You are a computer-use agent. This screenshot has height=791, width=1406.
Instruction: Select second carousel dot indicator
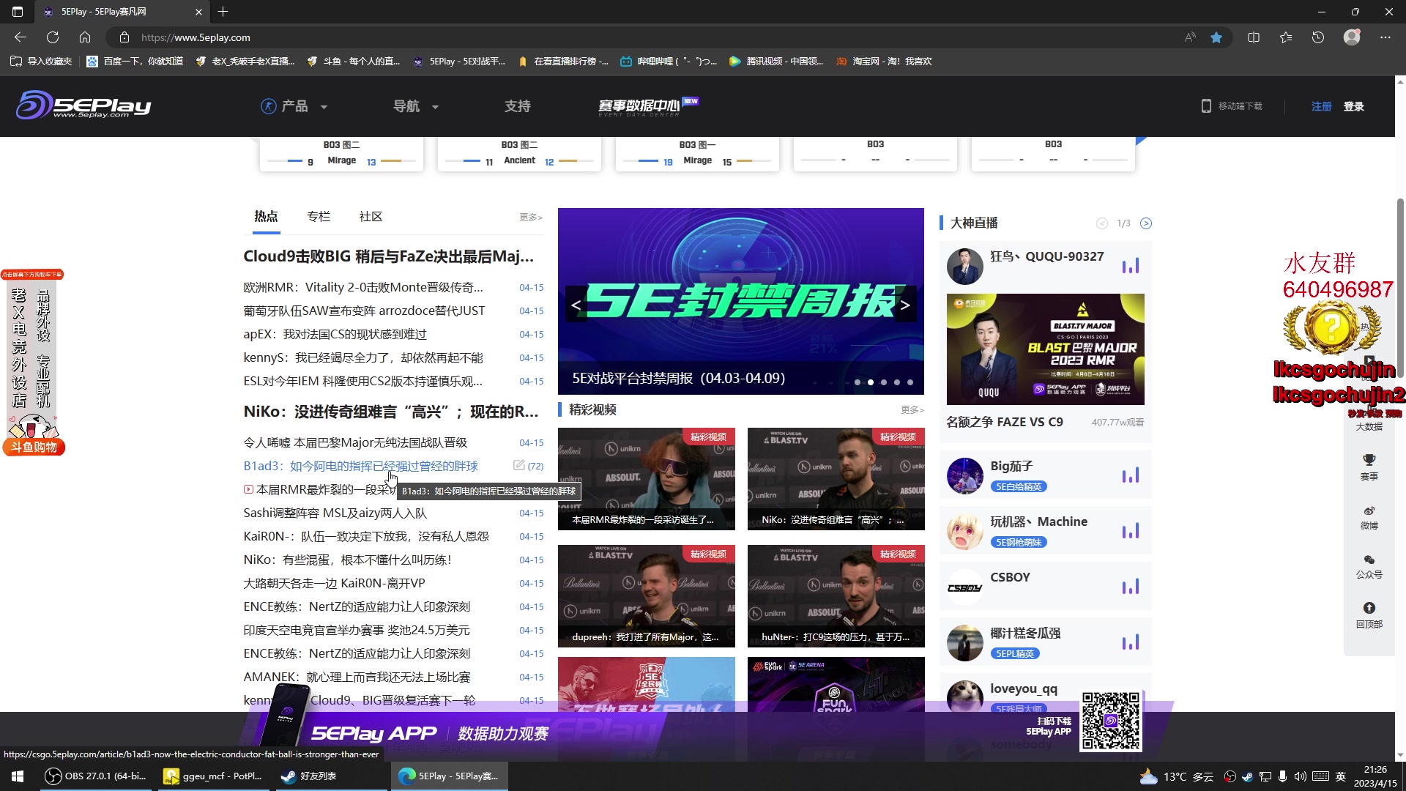(871, 382)
